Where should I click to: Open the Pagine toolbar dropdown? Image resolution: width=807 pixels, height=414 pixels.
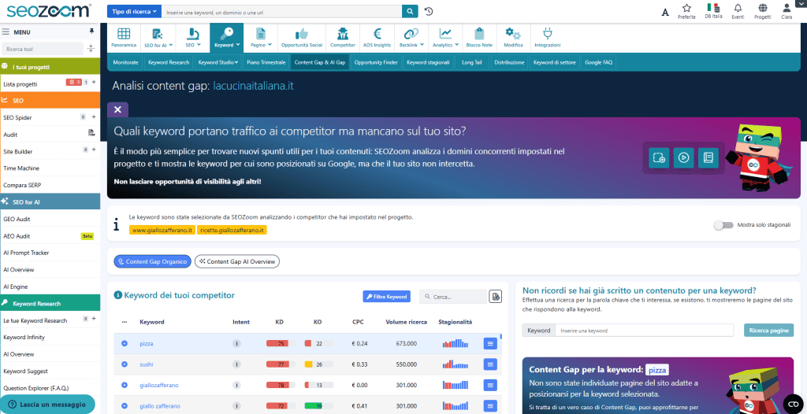click(261, 38)
